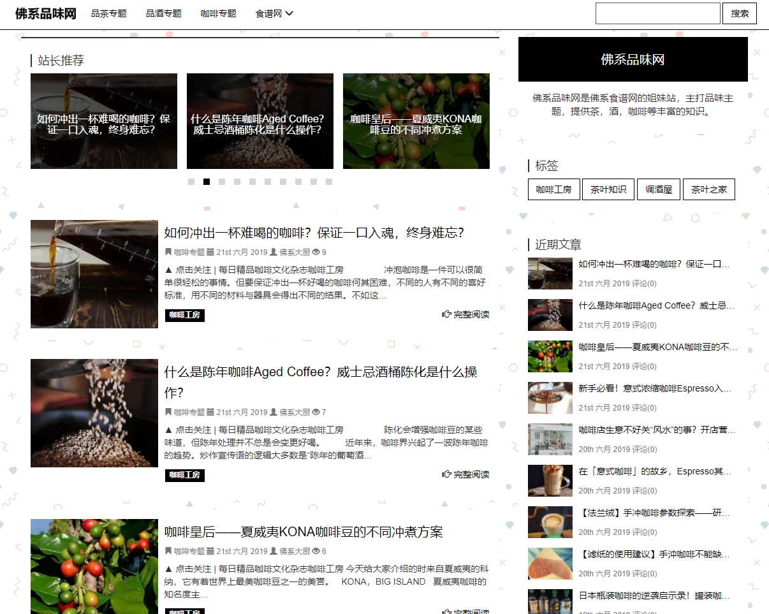Screen dimensions: 769x614
Task: Open recent article 在「意式咖啡」的故乡
Action: (x=655, y=471)
